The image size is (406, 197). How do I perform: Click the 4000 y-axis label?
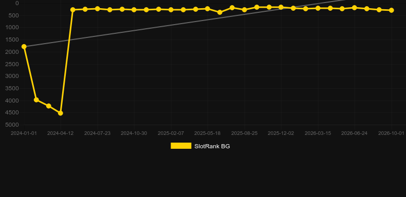coord(12,101)
